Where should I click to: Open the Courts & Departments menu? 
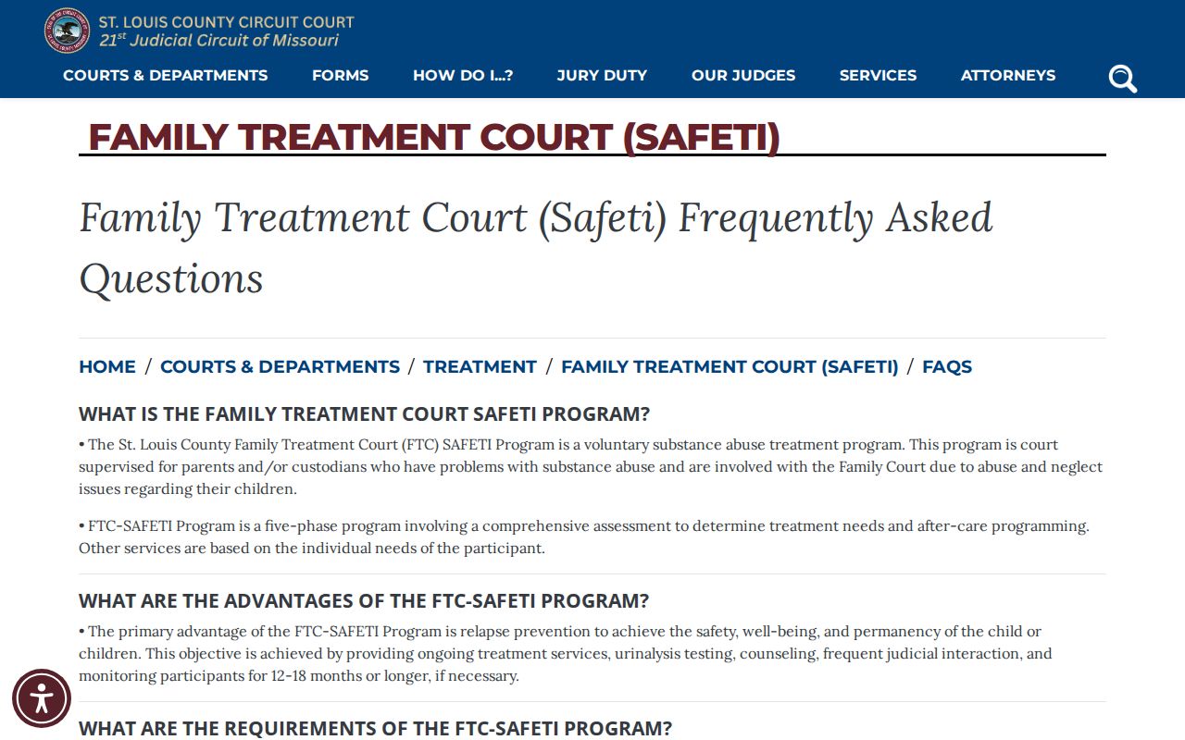coord(166,76)
